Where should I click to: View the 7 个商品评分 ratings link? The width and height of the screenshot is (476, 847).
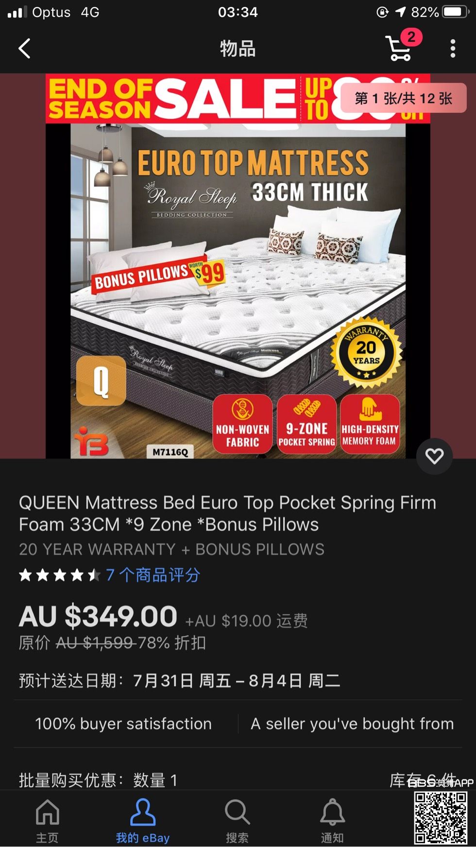(x=153, y=575)
